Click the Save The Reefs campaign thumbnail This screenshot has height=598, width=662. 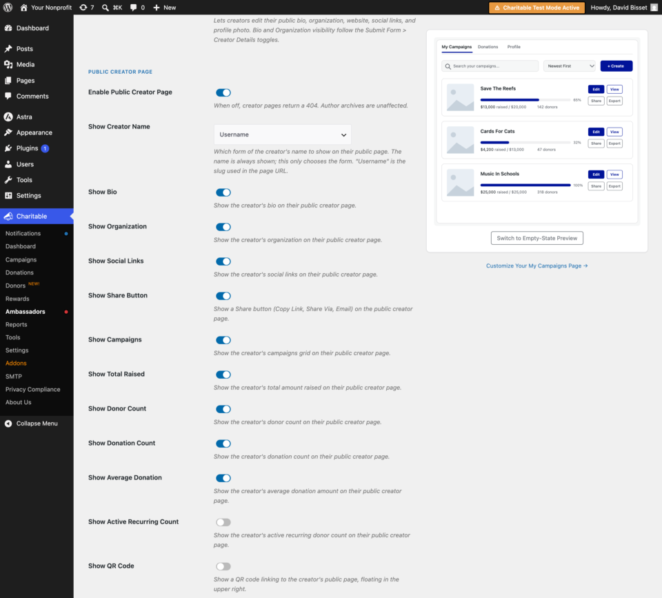click(460, 97)
